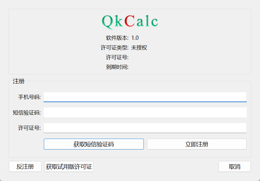Screen dimensions: 260x181
Task: Click the 获取短信验证码 button
Action: click(x=94, y=144)
